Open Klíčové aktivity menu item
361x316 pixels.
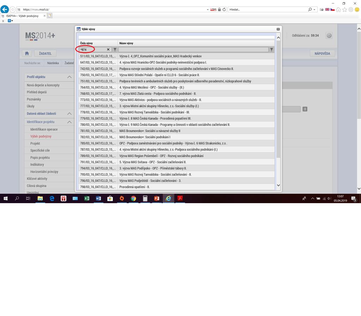(x=37, y=179)
